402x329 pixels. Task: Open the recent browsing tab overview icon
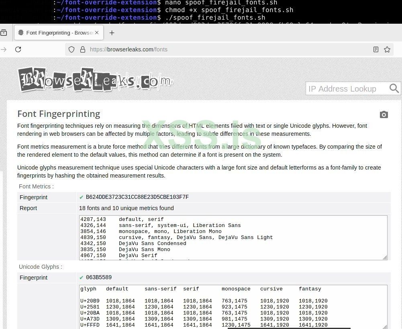click(x=4, y=33)
